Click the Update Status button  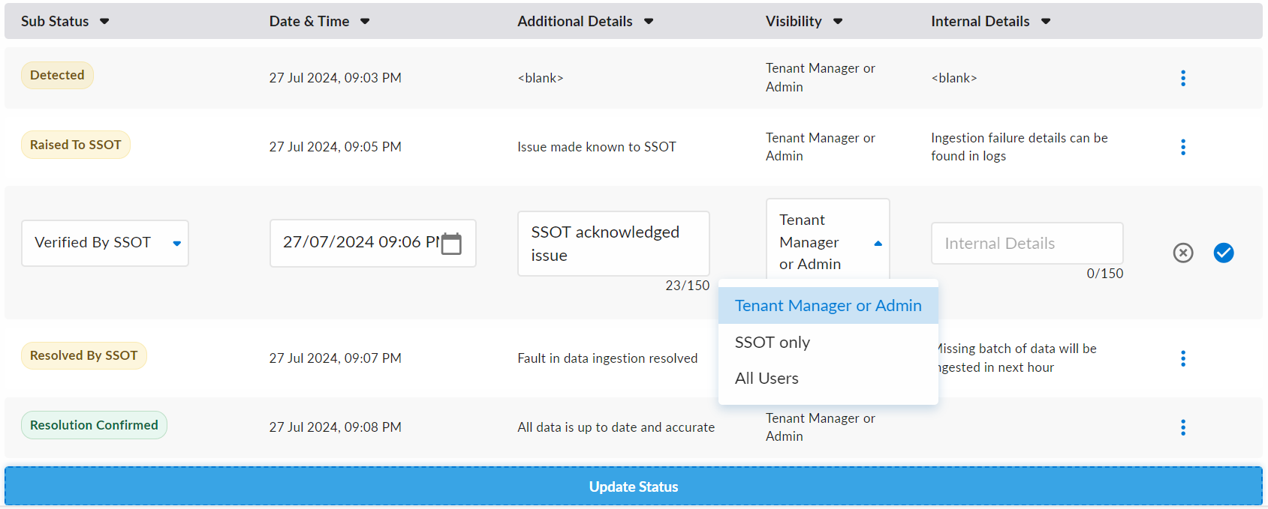pyautogui.click(x=634, y=487)
